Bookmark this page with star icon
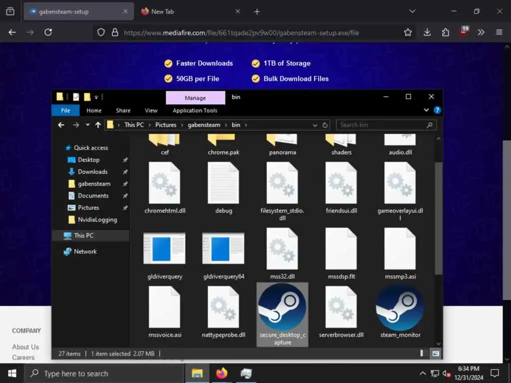Viewport: 511px width, 383px height. (x=408, y=32)
